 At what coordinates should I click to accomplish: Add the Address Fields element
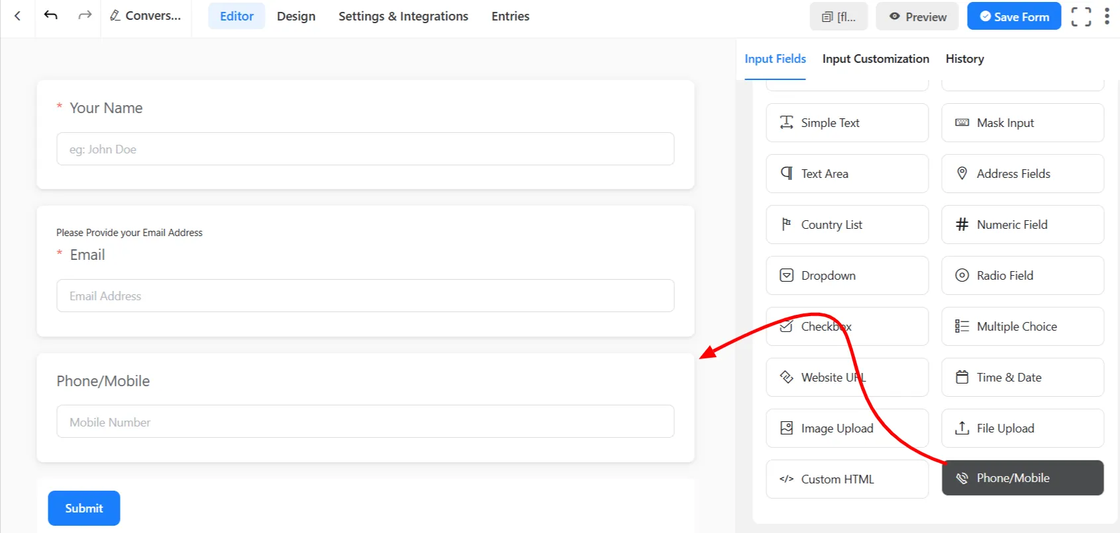[x=1022, y=174]
